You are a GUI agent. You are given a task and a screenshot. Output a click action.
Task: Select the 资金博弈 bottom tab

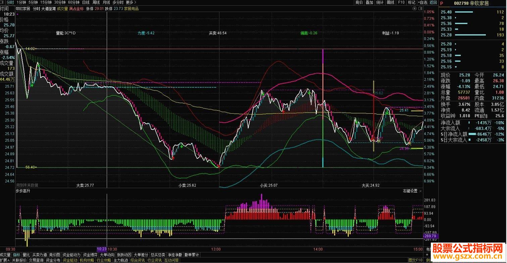[90, 255]
